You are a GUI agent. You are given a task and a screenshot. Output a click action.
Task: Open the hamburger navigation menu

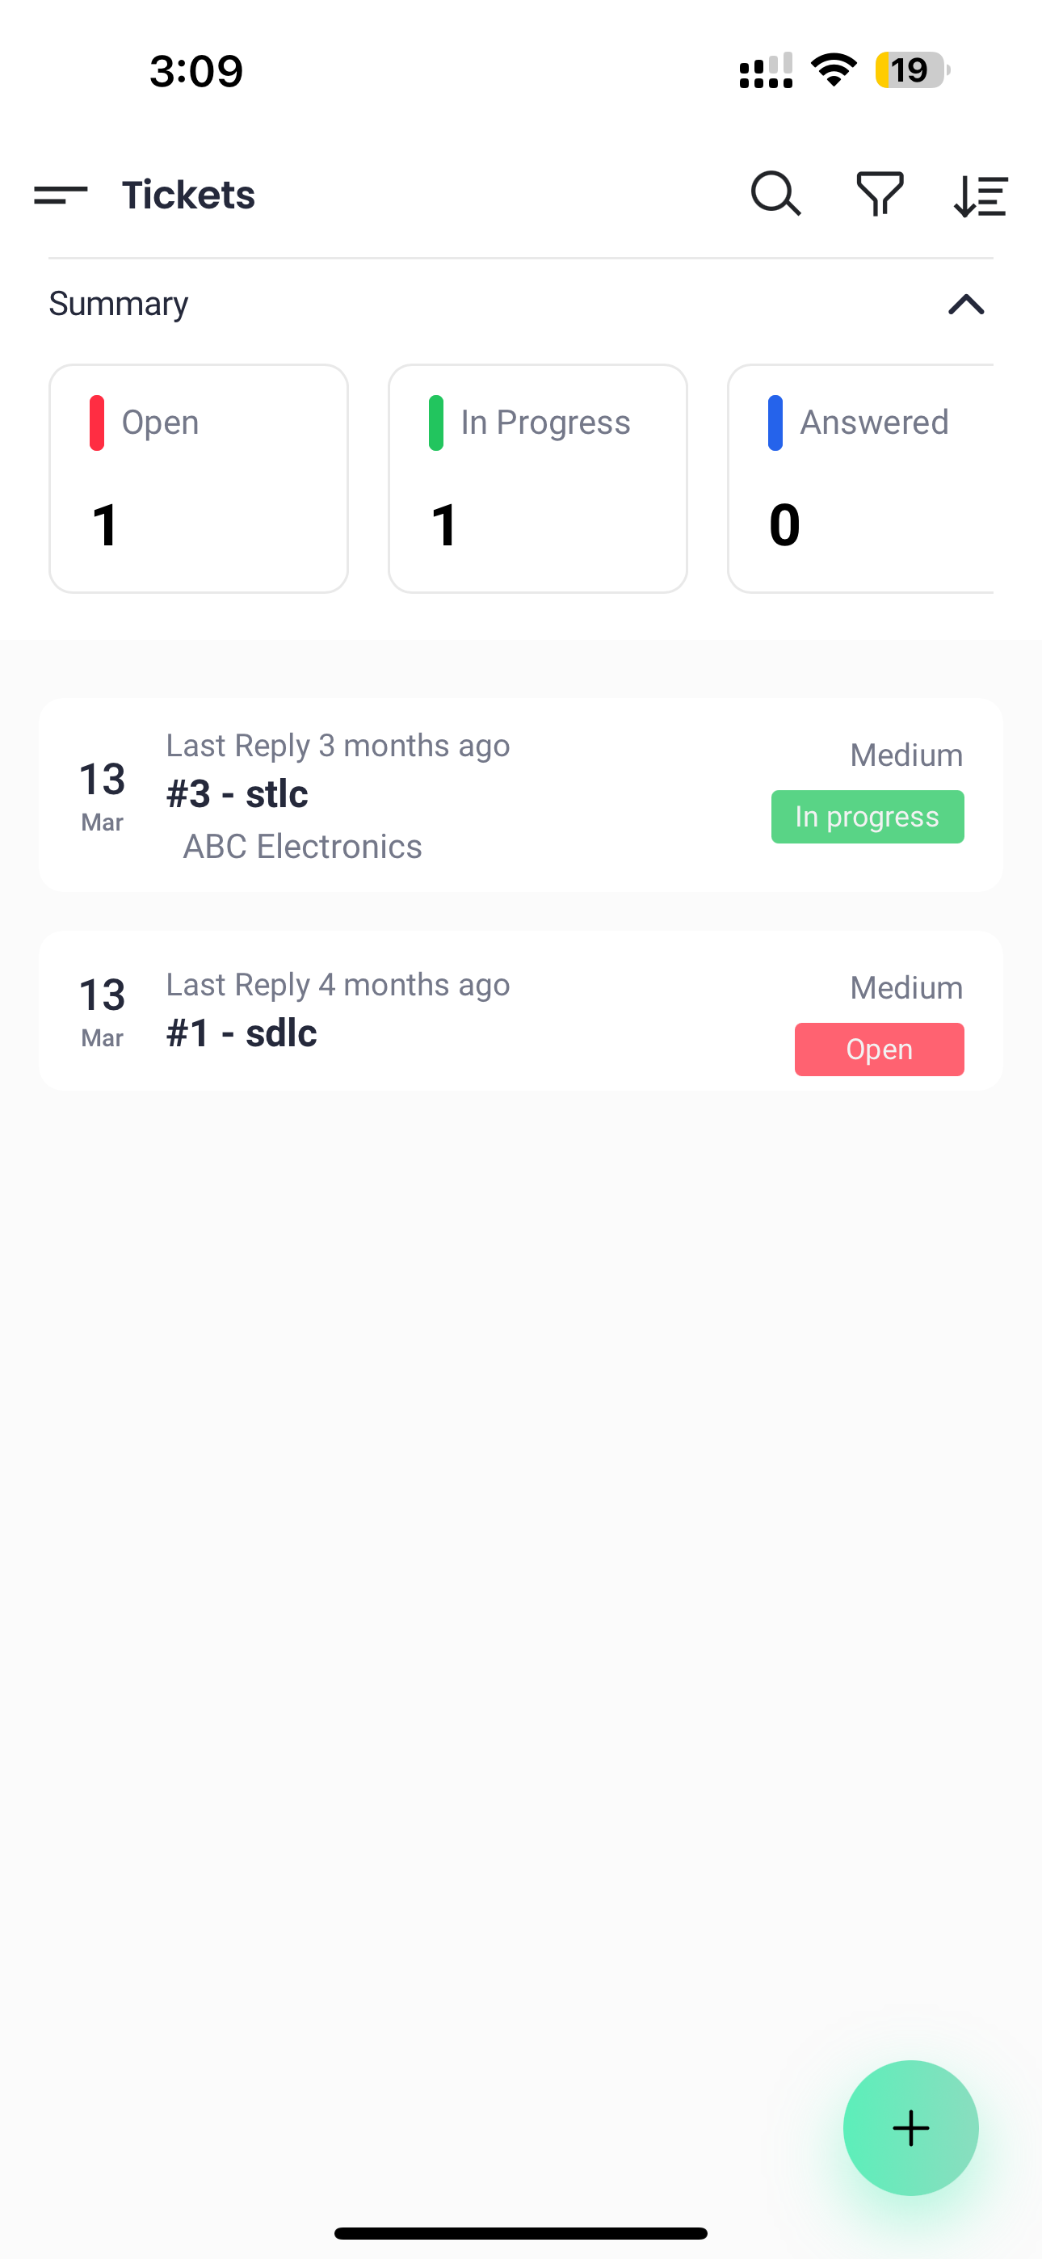coord(61,194)
